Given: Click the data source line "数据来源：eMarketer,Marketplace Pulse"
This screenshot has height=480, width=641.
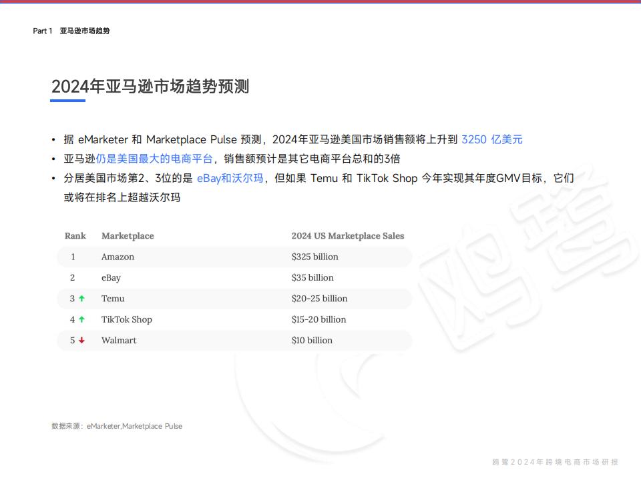Looking at the screenshot, I should [117, 426].
